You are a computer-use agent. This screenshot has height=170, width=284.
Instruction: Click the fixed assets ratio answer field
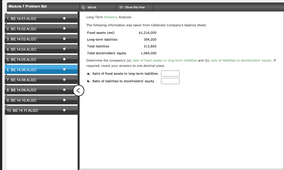click(x=170, y=73)
